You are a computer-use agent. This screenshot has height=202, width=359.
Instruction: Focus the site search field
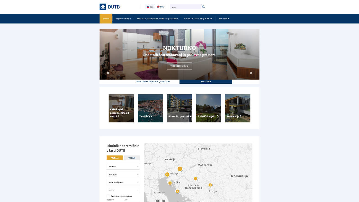tap(185, 7)
